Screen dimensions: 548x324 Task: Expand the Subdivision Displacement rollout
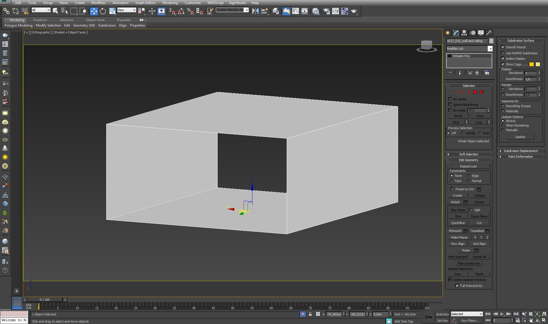click(x=520, y=151)
